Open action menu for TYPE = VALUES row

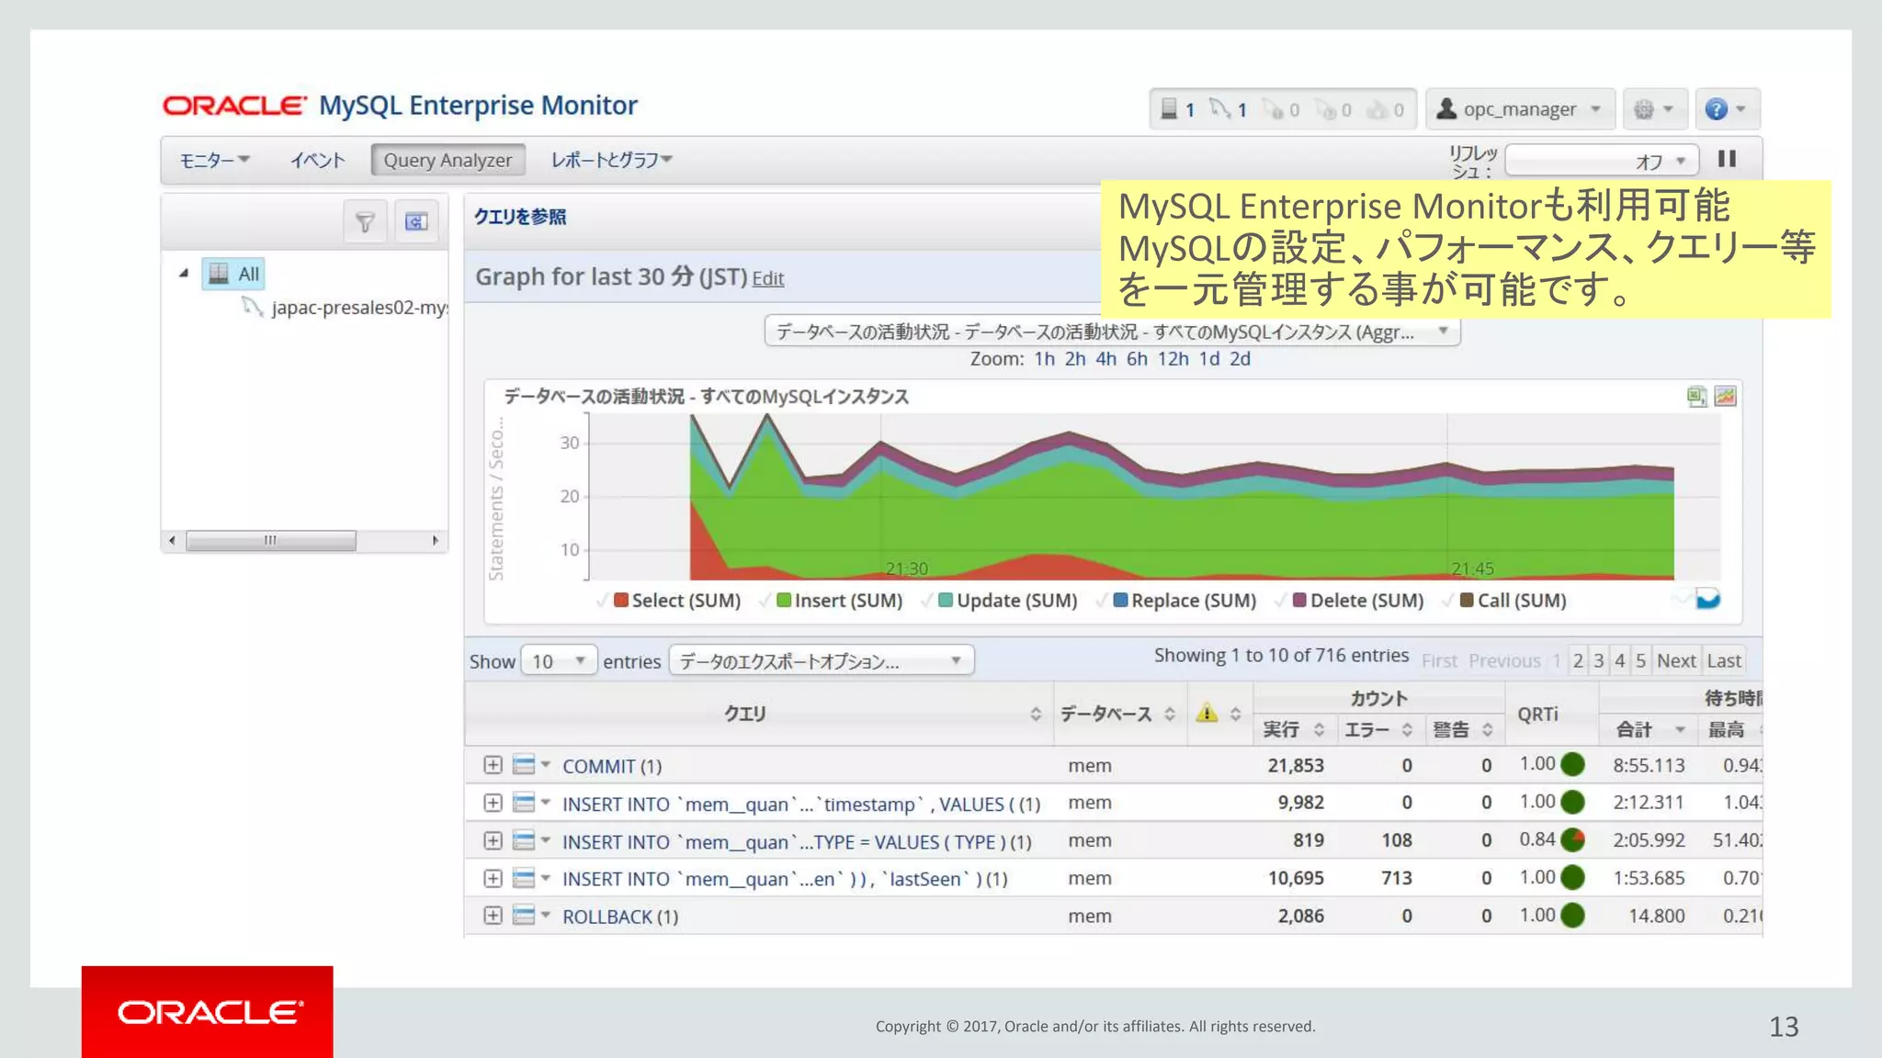pyautogui.click(x=531, y=840)
